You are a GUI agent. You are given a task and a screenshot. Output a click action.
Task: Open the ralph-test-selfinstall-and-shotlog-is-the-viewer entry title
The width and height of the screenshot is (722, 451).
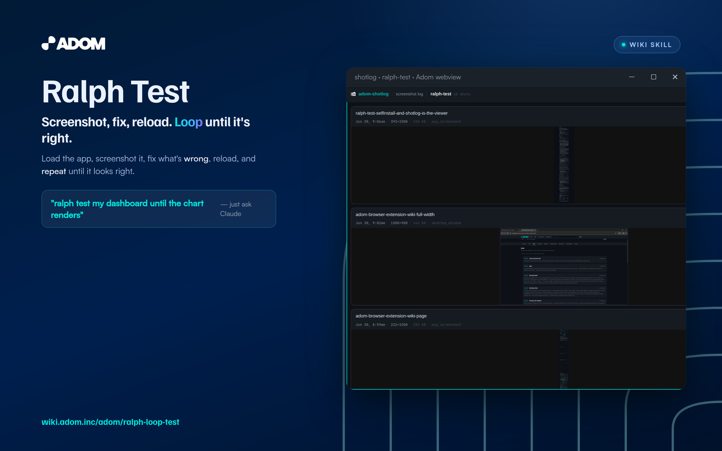[x=401, y=113]
